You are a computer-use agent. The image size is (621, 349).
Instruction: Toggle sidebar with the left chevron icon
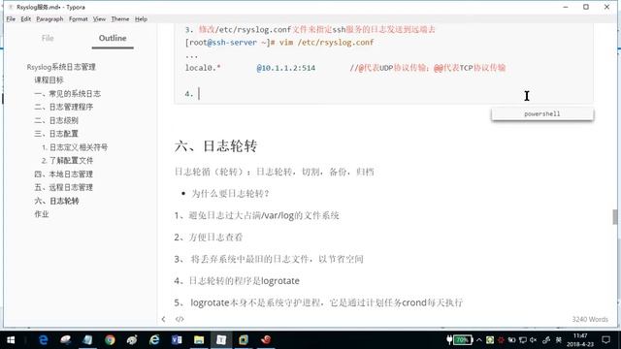pyautogui.click(x=163, y=319)
